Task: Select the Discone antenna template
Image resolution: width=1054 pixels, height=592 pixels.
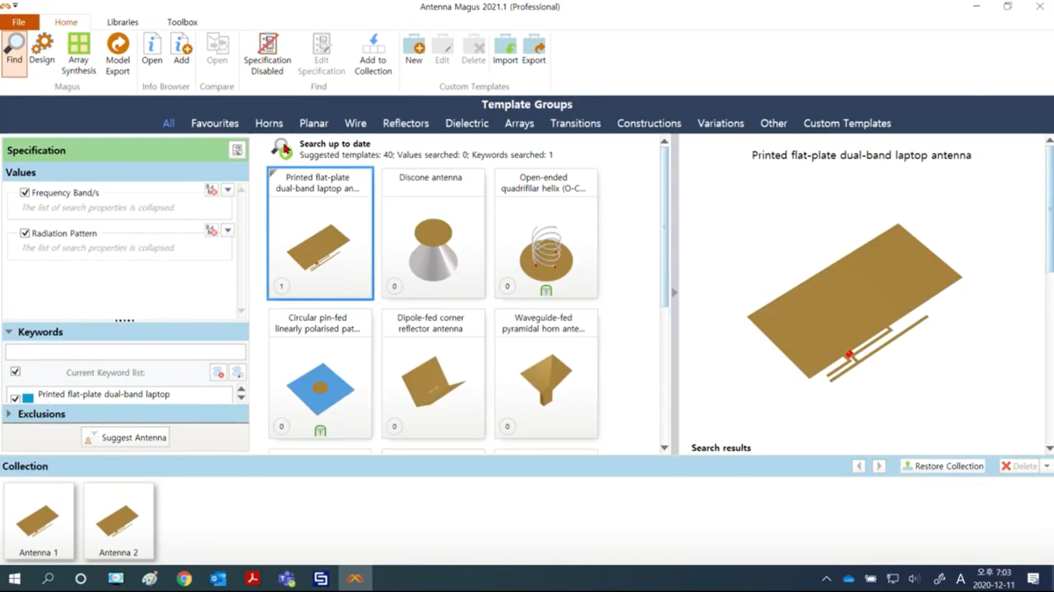Action: [433, 233]
